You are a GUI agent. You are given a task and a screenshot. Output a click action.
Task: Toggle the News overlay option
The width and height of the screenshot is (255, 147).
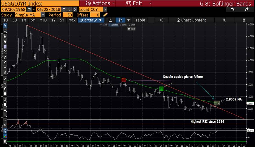(124, 25)
